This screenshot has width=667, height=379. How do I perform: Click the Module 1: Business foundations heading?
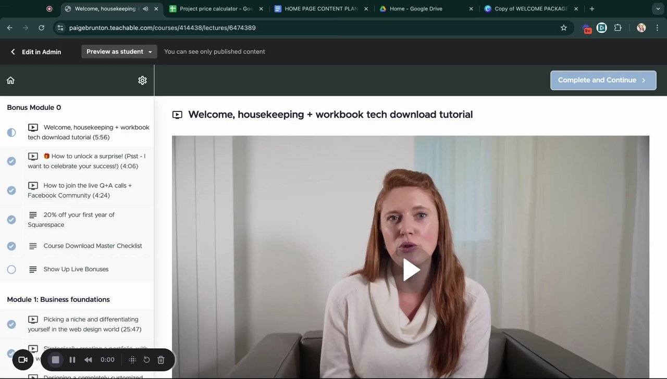pos(58,299)
